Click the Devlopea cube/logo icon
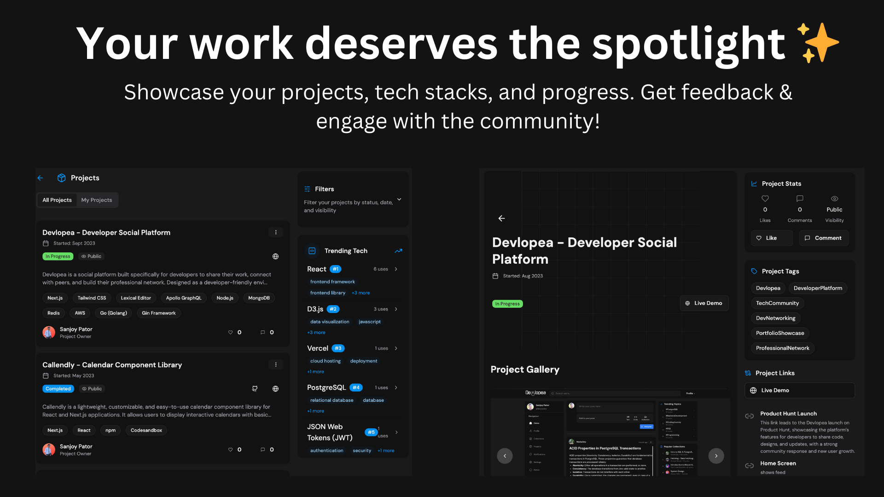The height and width of the screenshot is (497, 884). click(62, 178)
